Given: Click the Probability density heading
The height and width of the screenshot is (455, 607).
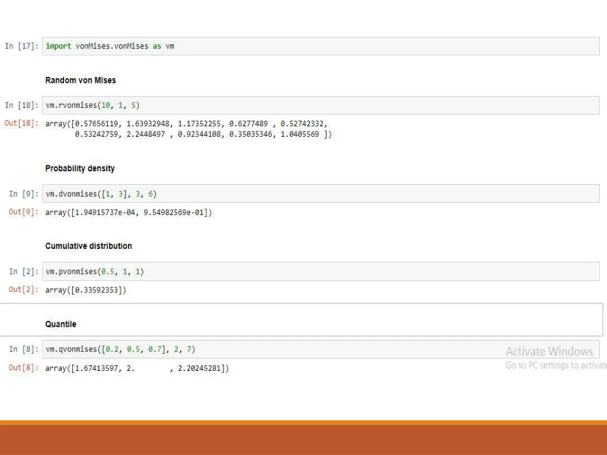Looking at the screenshot, I should point(80,168).
